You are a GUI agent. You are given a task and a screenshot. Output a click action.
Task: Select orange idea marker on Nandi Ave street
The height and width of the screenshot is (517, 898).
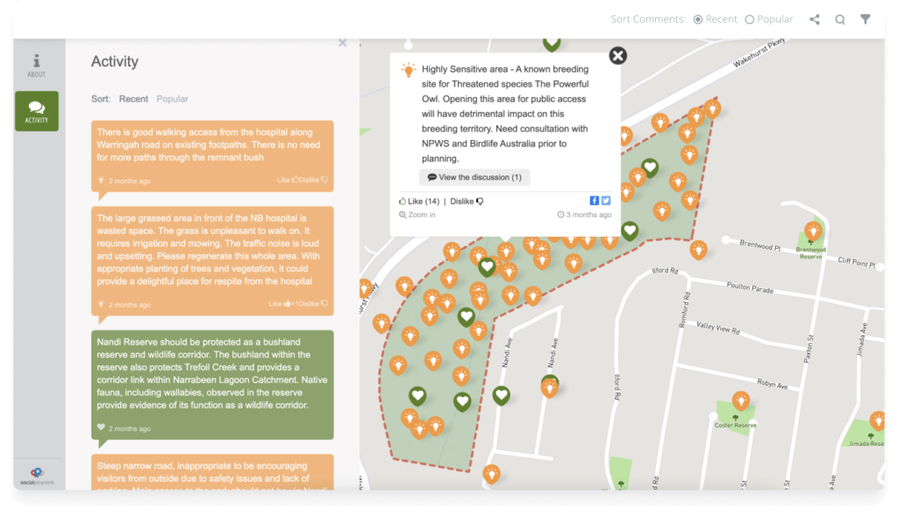[549, 387]
